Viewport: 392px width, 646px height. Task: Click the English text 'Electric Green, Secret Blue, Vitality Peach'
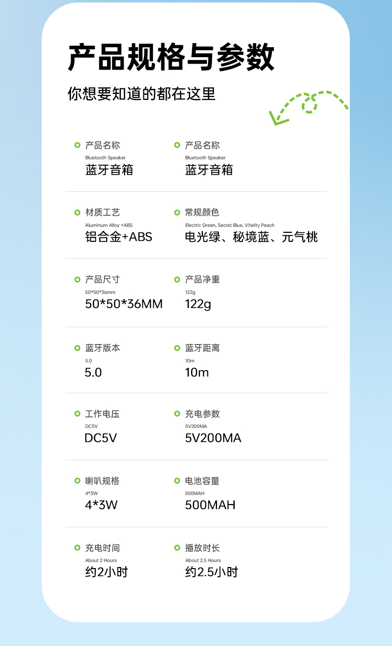click(x=230, y=225)
